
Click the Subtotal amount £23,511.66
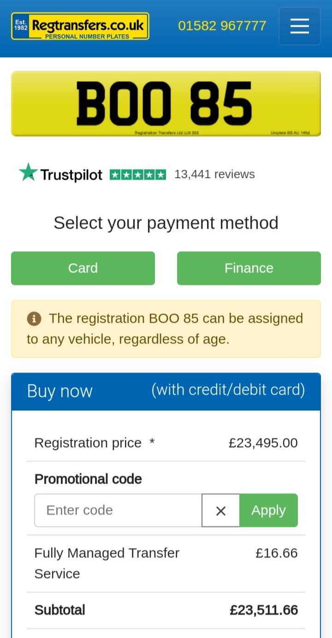[x=264, y=610]
